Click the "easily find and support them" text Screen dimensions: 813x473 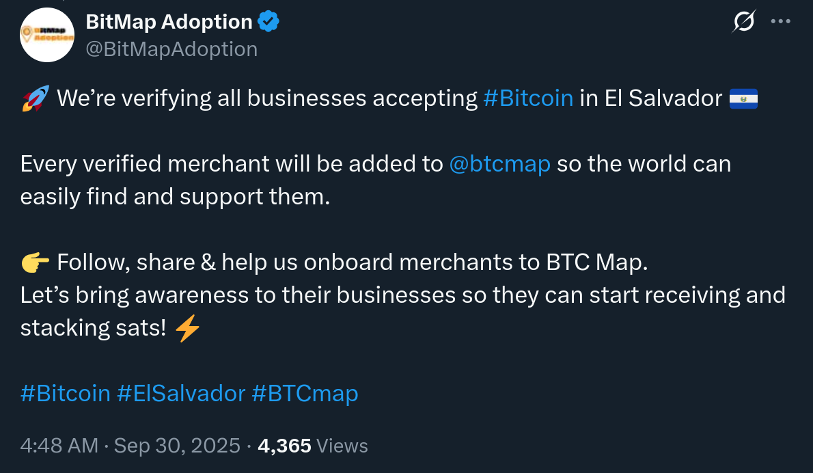pyautogui.click(x=175, y=197)
